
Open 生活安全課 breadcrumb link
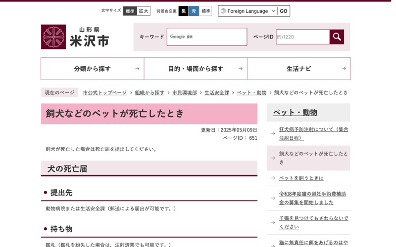(217, 93)
